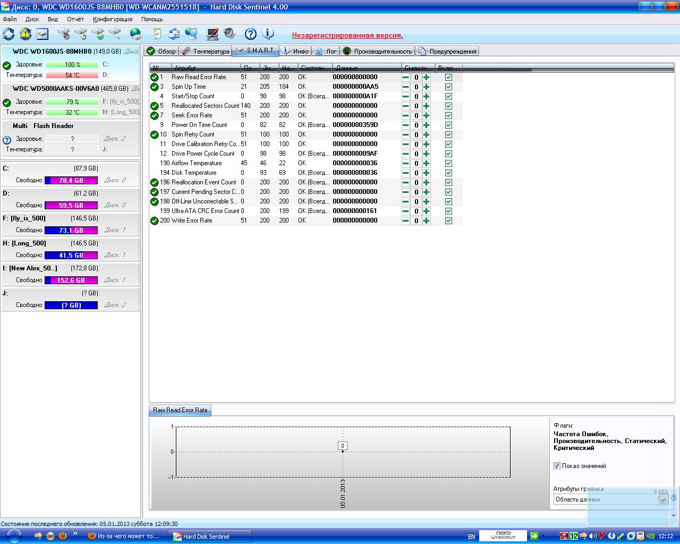Click the 79% health bar of WDC WD5000AAKS
This screenshot has width=680, height=544.
point(72,101)
